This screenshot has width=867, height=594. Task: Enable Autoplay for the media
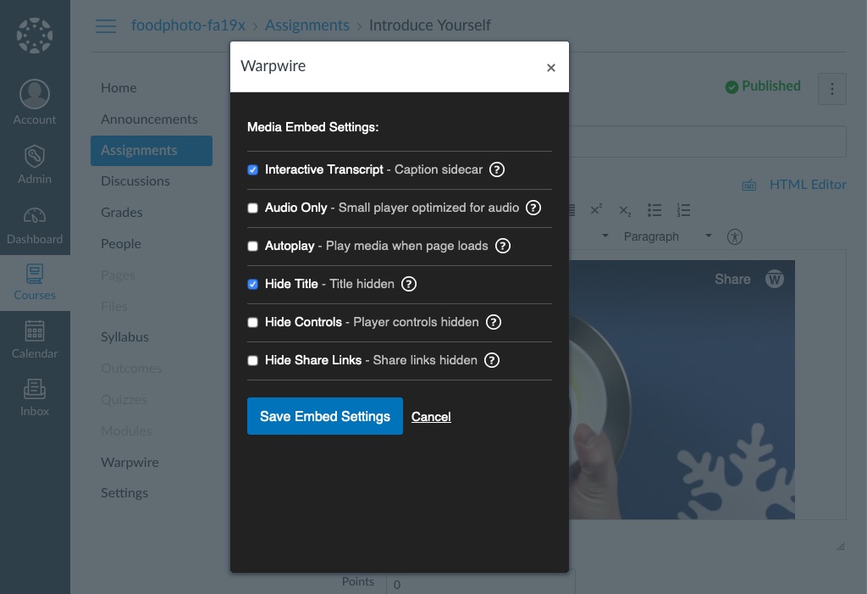pyautogui.click(x=252, y=246)
